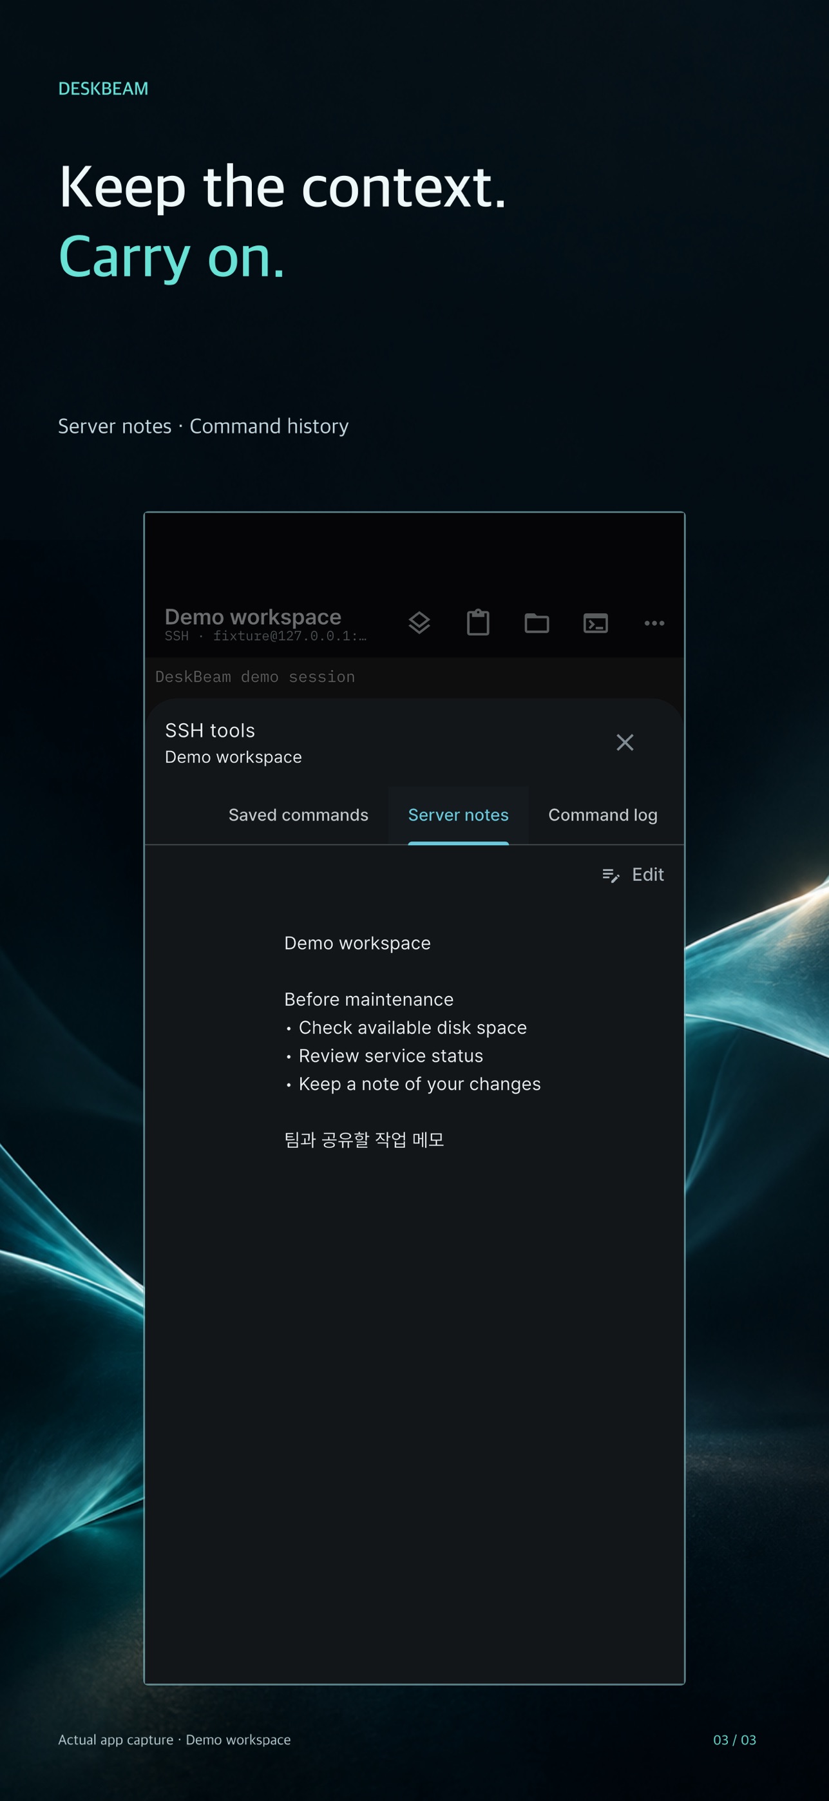Click the terminal console icon

tap(596, 623)
